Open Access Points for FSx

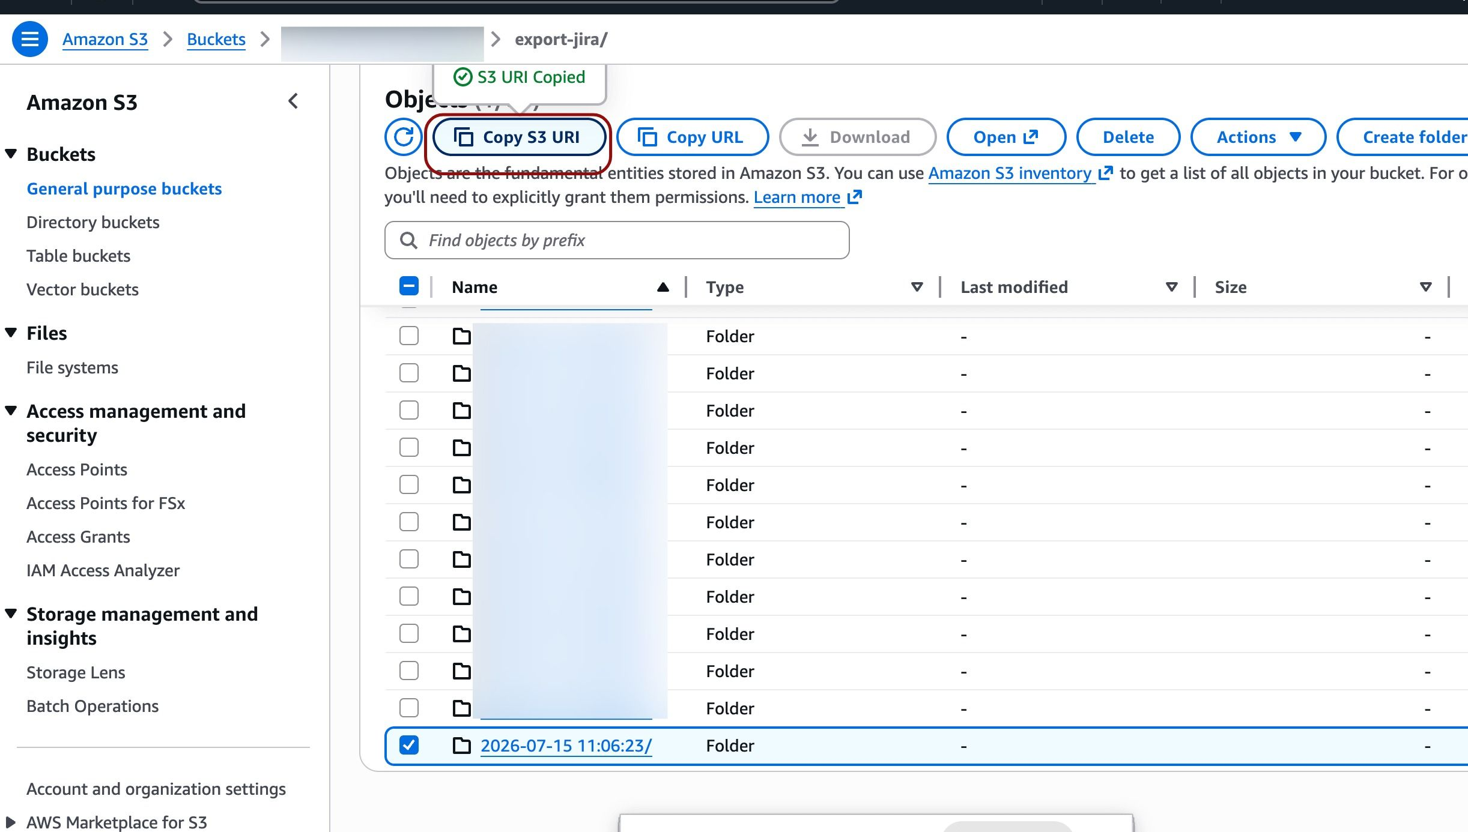pos(106,503)
